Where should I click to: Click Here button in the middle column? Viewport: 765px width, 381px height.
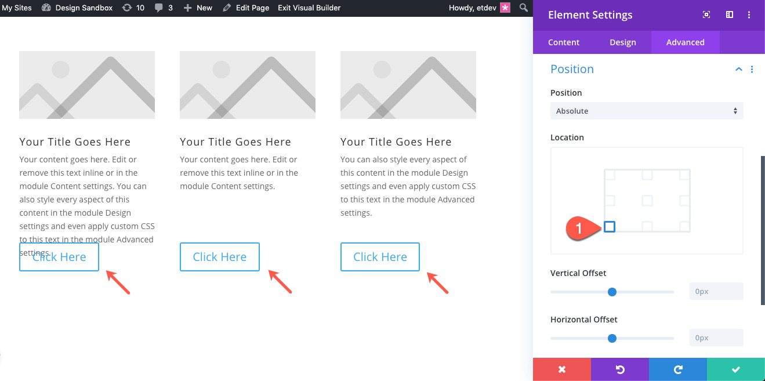pos(220,257)
